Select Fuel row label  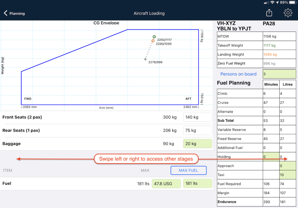7,183
